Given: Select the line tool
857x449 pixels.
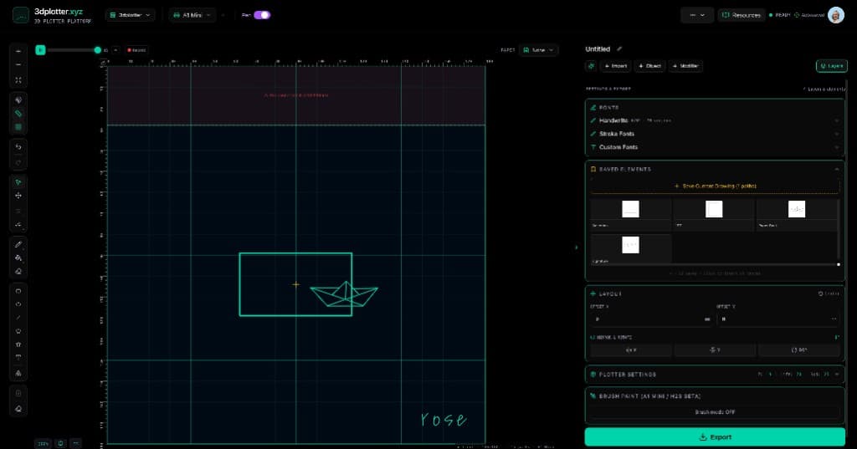Looking at the screenshot, I should [18, 318].
